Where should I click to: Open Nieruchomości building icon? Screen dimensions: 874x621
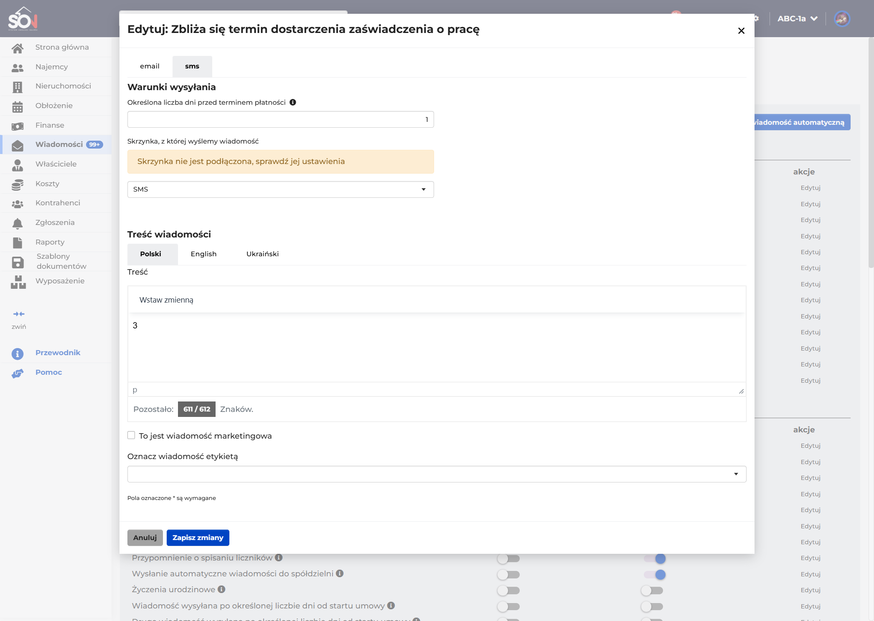(18, 87)
